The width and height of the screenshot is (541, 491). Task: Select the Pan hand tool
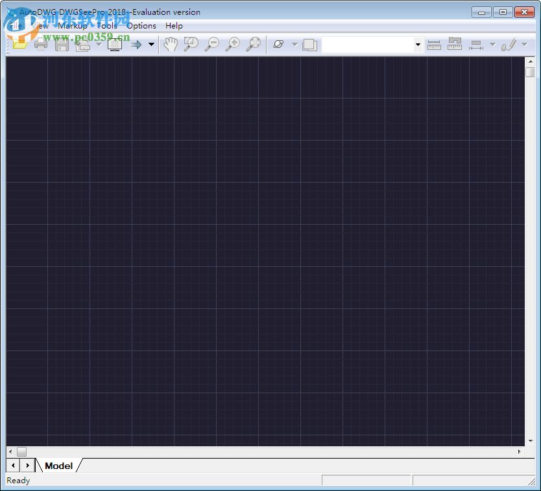click(x=171, y=45)
